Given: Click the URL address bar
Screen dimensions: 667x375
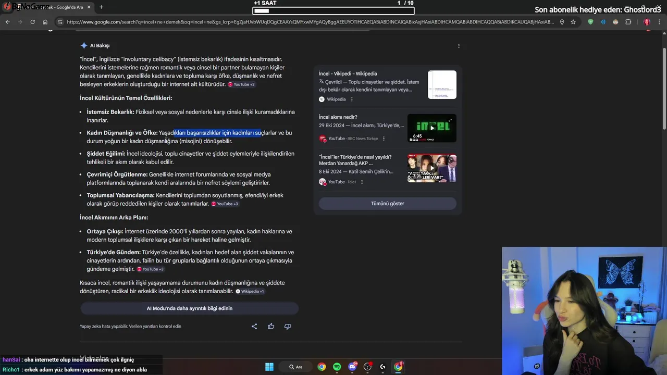Looking at the screenshot, I should pos(310,22).
